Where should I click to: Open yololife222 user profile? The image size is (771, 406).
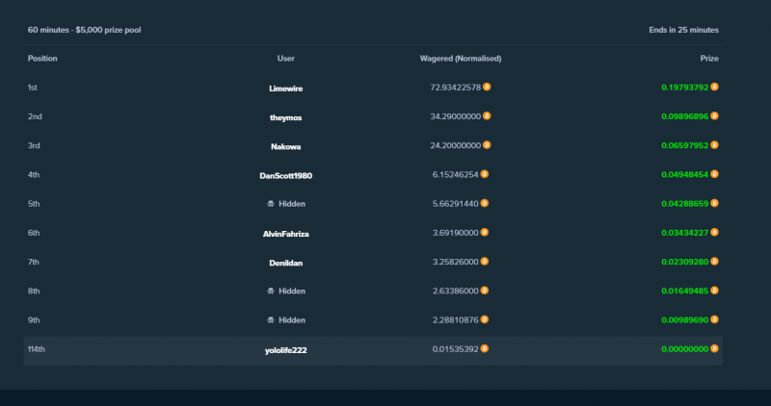click(x=285, y=350)
